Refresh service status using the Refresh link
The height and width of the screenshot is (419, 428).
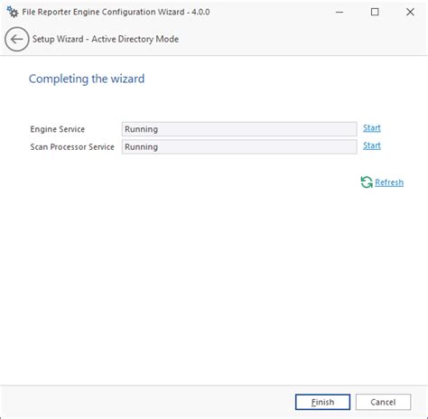(389, 182)
